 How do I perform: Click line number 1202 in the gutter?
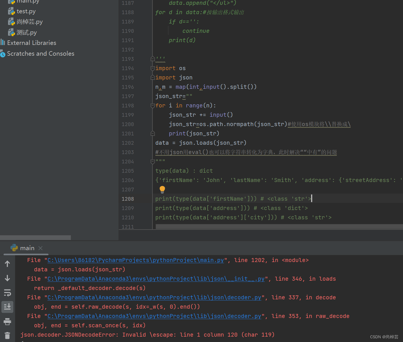[x=128, y=143]
